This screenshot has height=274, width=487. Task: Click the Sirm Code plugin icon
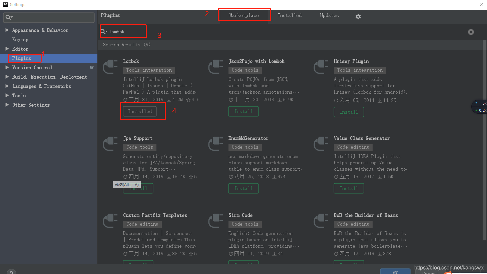coord(216,221)
